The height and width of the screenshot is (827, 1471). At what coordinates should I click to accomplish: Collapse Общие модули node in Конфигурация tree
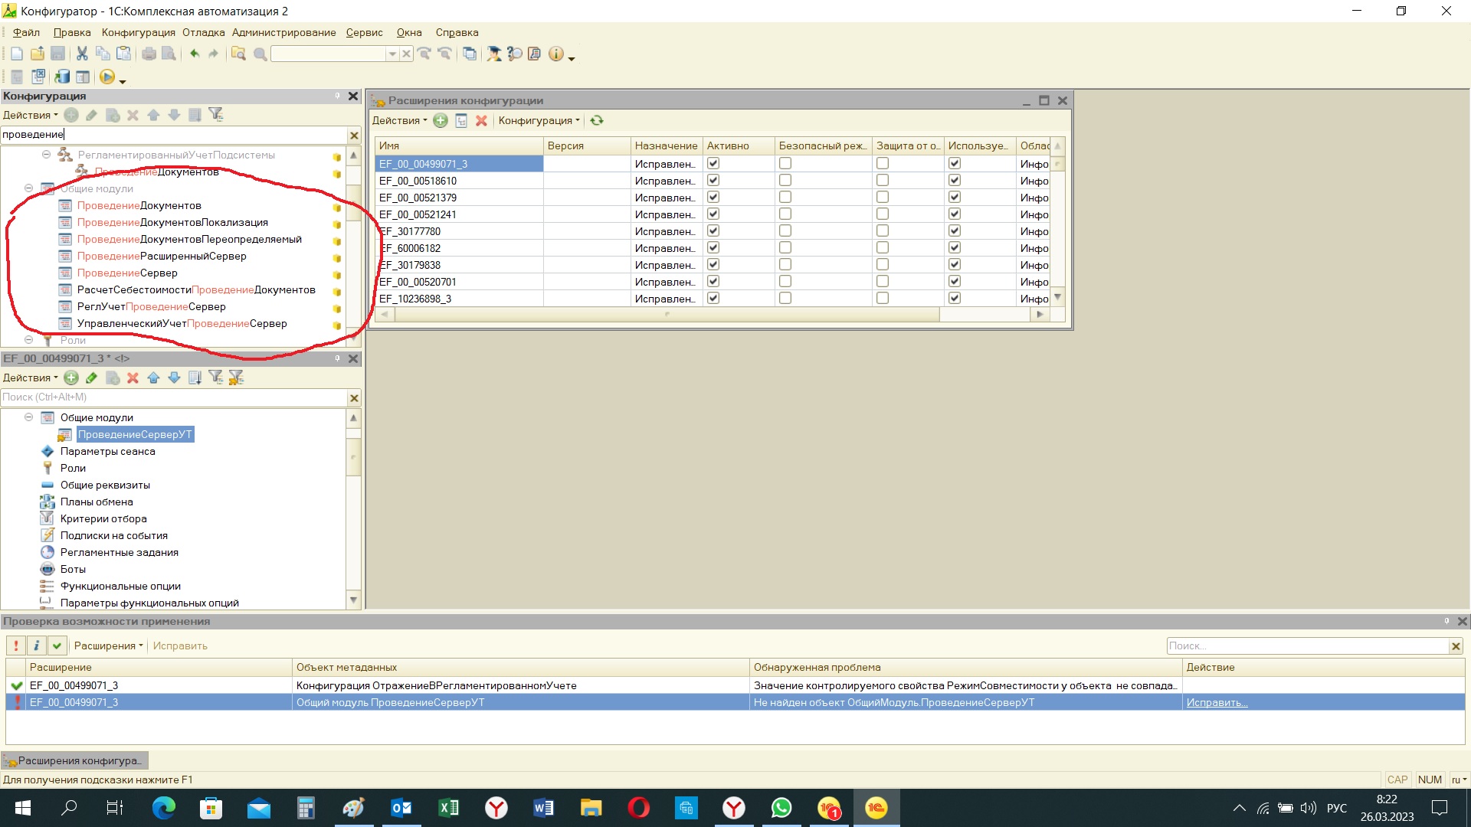point(28,188)
